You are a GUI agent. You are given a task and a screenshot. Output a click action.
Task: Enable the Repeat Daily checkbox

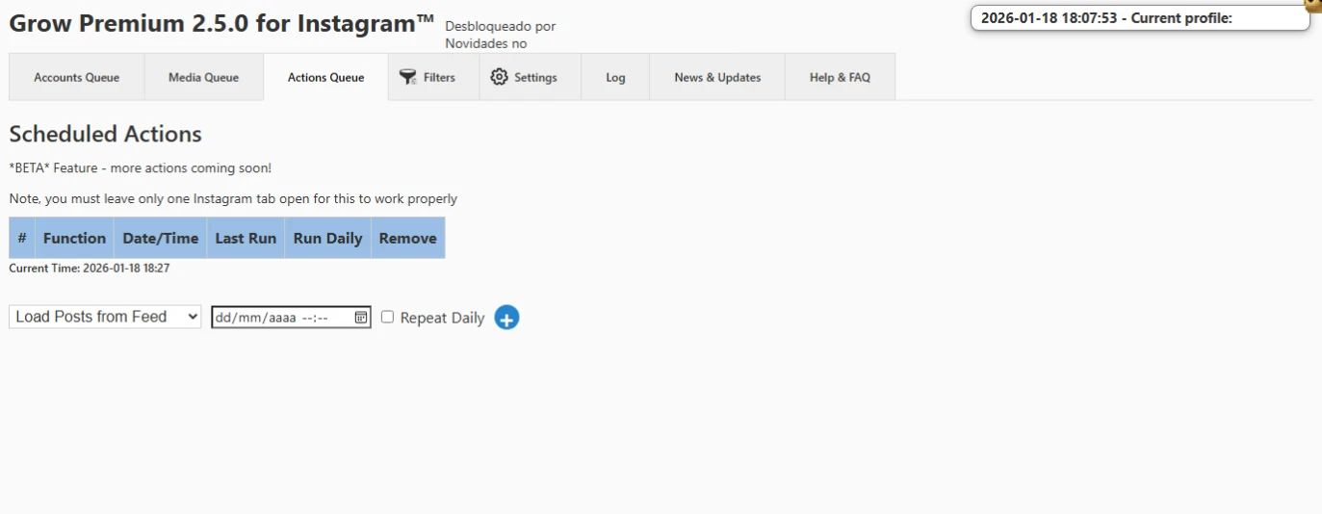(388, 317)
